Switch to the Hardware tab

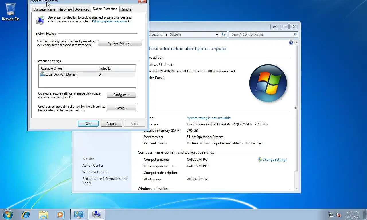click(65, 9)
